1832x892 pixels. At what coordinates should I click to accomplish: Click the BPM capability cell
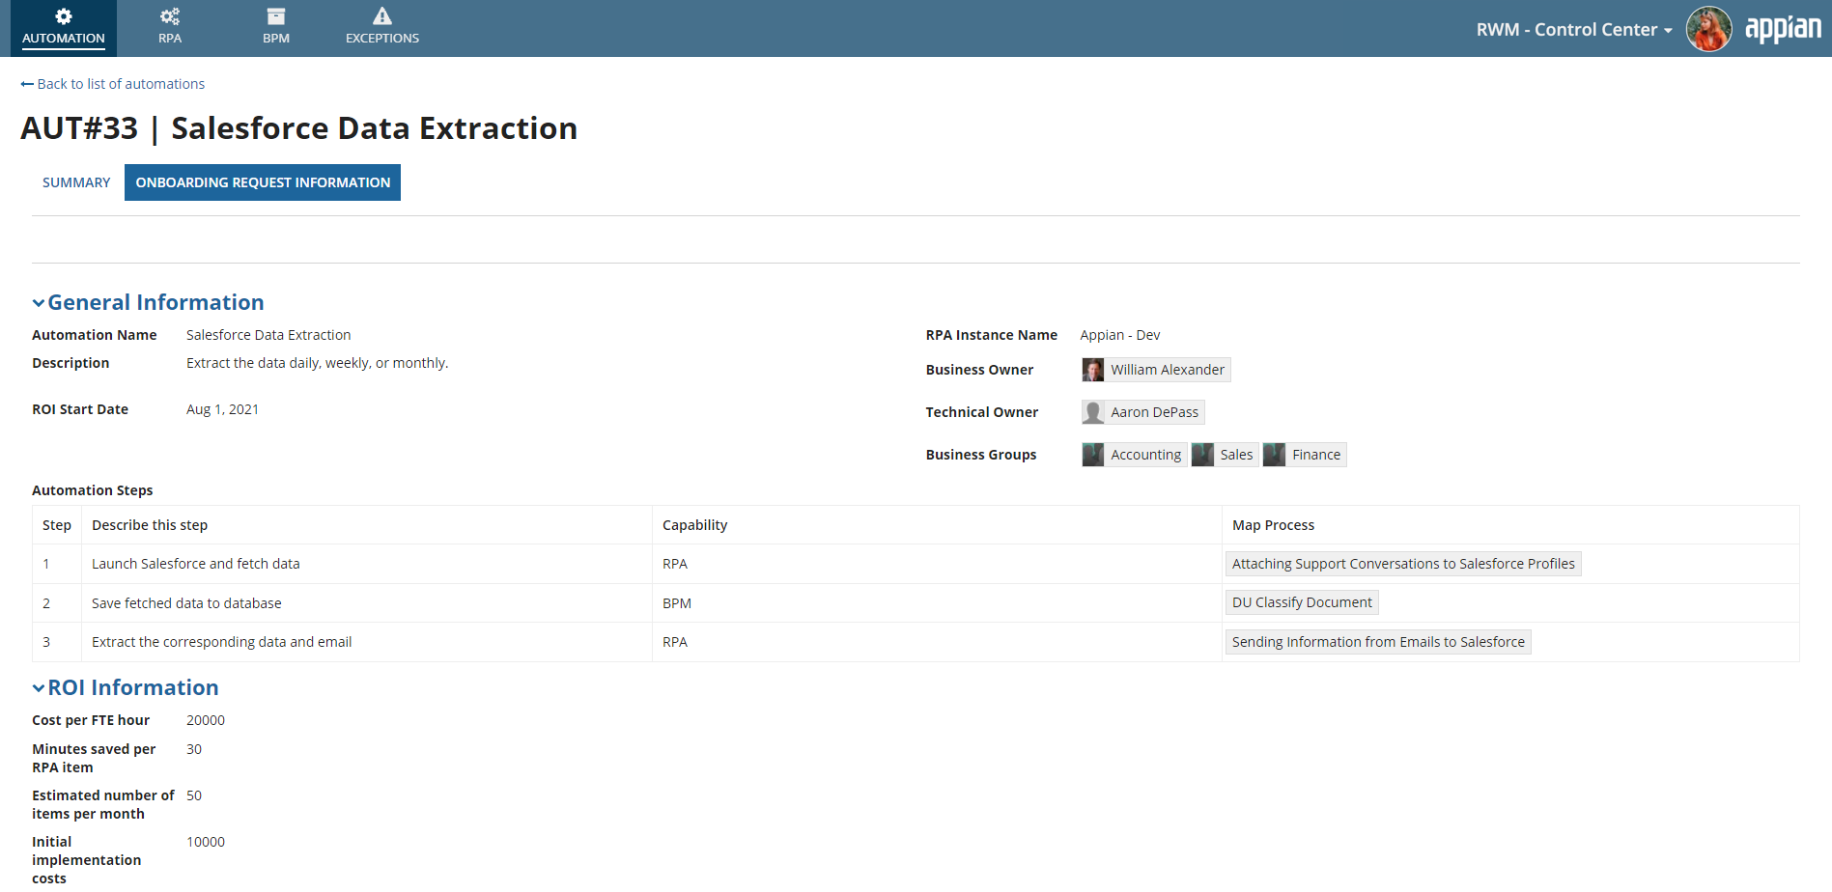[x=937, y=603]
